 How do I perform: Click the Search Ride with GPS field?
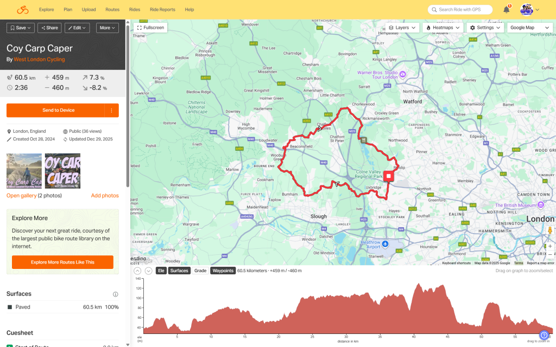click(460, 10)
